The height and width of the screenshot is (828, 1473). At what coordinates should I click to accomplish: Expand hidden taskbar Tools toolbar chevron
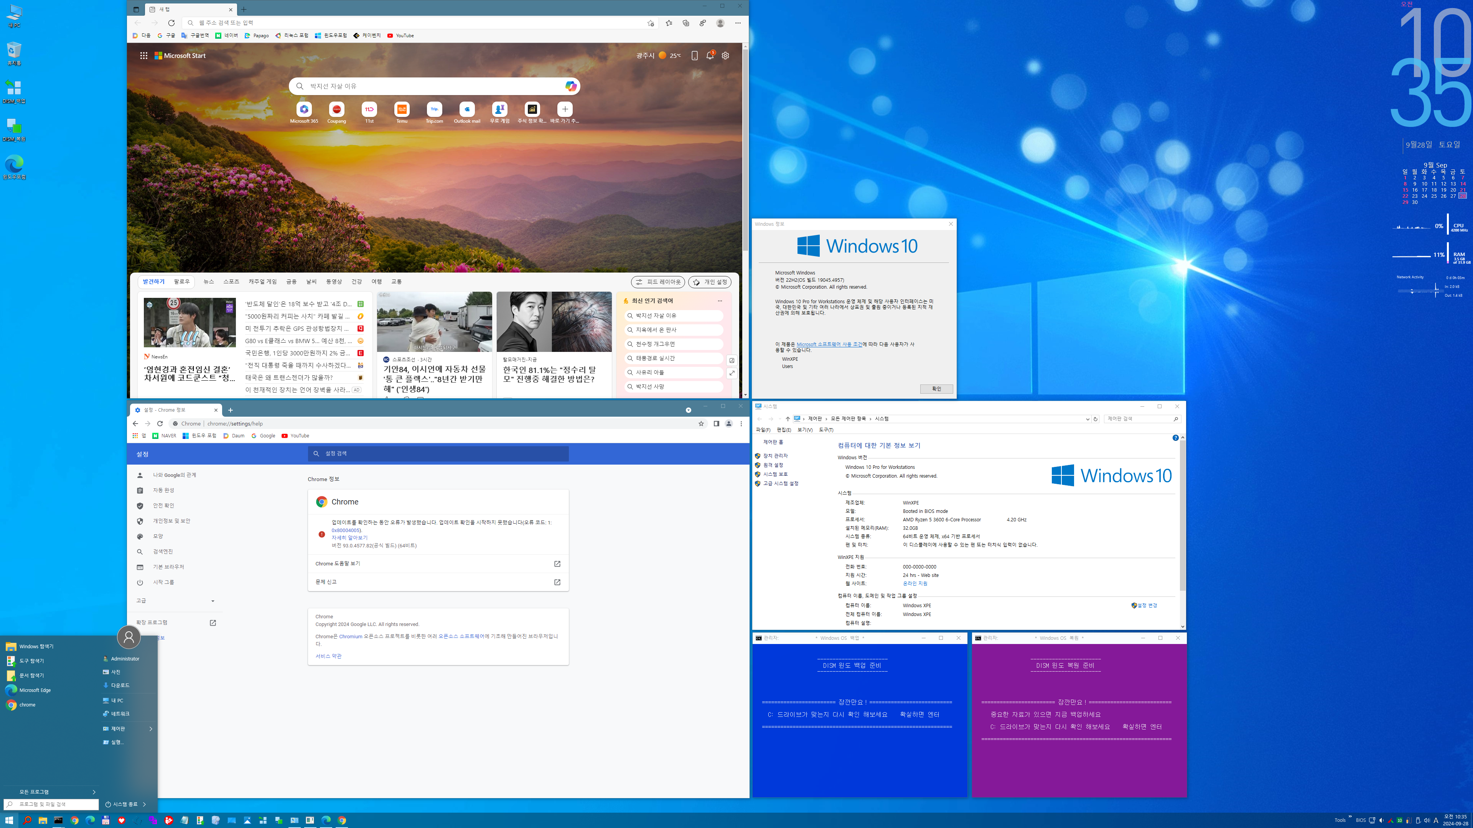click(x=1350, y=816)
